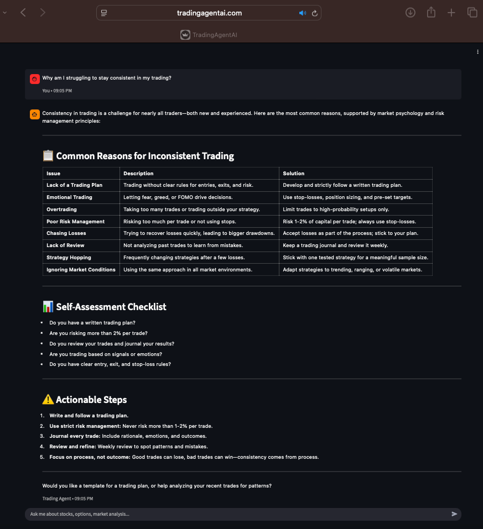Screen dimensions: 483x529
Task: Click the orange Trading Agent avatar
Action: 34,114
